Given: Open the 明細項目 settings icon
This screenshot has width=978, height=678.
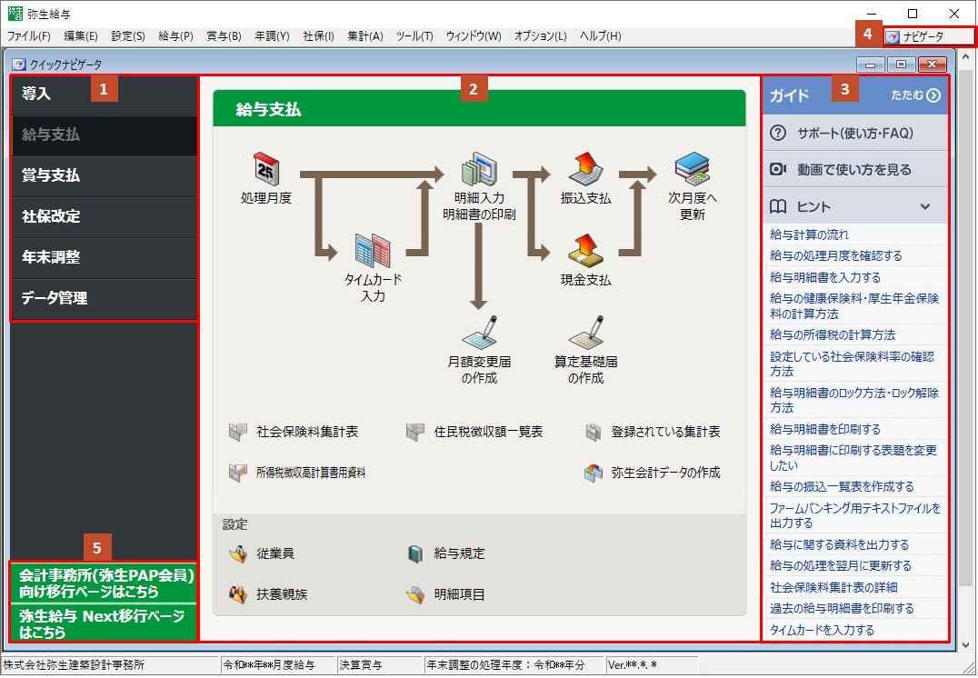Looking at the screenshot, I should point(414,594).
